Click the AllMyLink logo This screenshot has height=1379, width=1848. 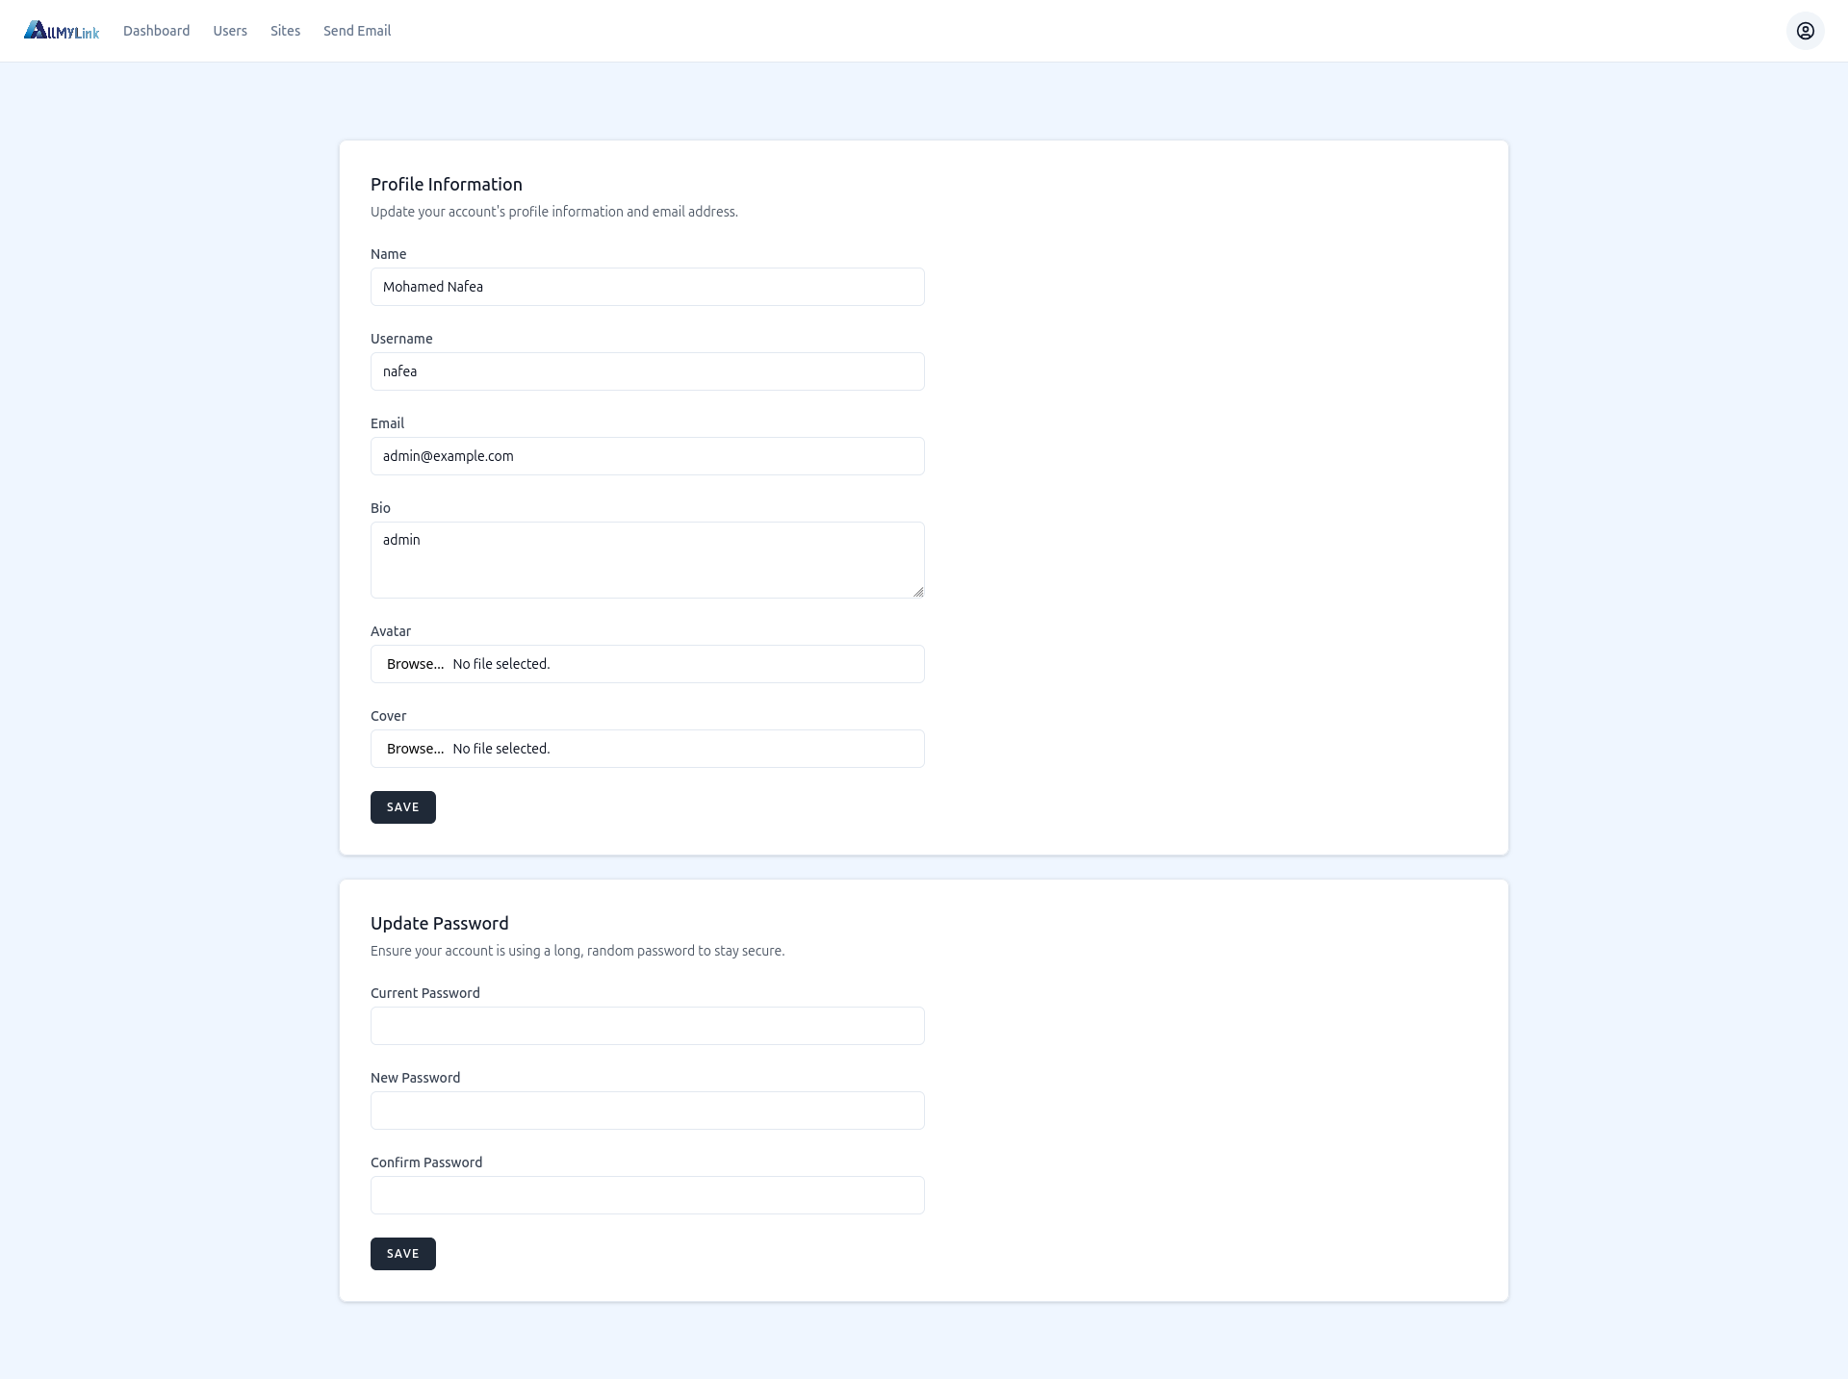(x=62, y=31)
